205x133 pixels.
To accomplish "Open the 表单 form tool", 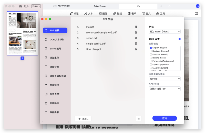I will coord(132,14).
